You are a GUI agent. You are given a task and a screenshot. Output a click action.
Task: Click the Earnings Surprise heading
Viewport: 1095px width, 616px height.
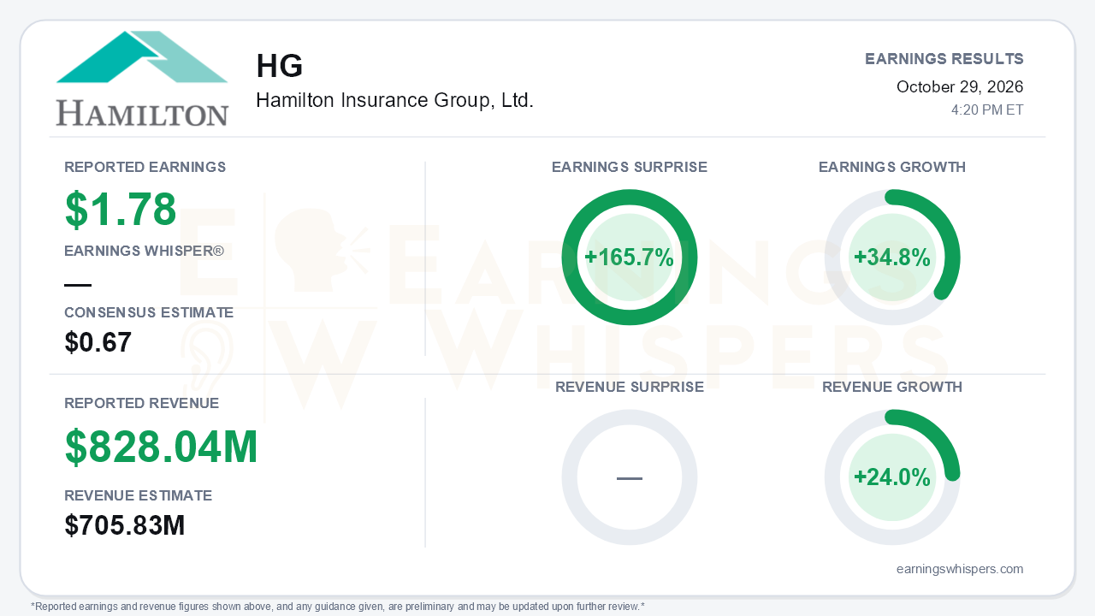[x=630, y=167]
